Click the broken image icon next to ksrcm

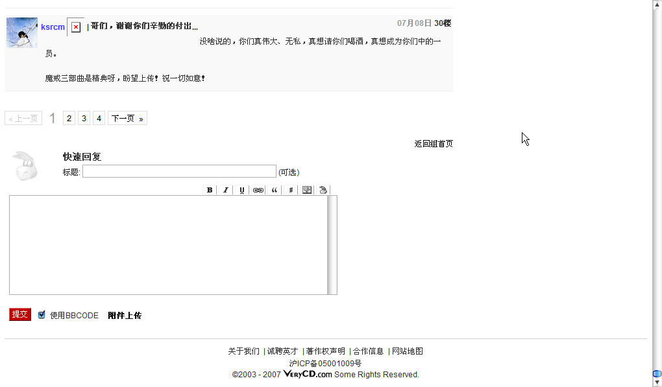[x=75, y=27]
